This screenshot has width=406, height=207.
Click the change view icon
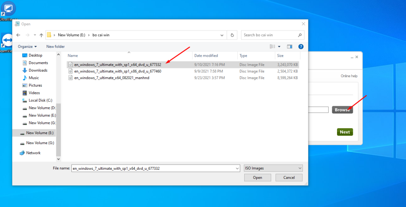272,46
